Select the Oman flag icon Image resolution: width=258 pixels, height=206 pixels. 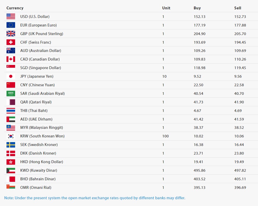coord(11,187)
